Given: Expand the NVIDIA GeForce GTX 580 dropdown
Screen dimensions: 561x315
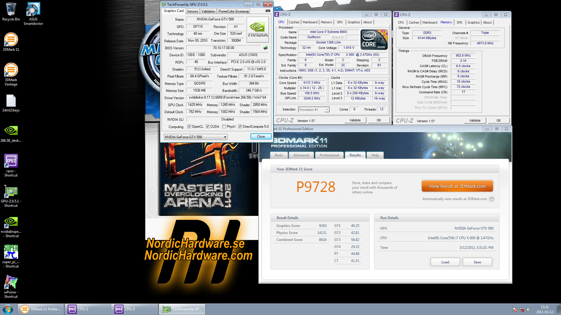Looking at the screenshot, I should [x=225, y=137].
